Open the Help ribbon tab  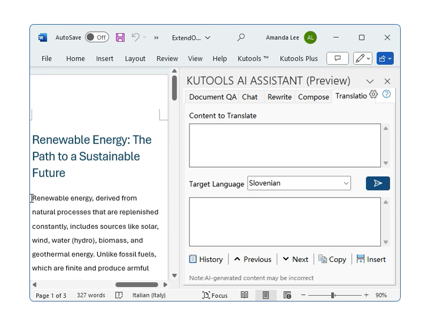(x=220, y=58)
